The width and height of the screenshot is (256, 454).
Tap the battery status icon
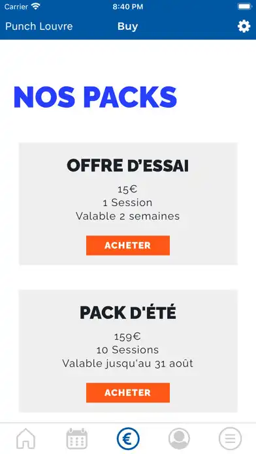click(x=245, y=7)
